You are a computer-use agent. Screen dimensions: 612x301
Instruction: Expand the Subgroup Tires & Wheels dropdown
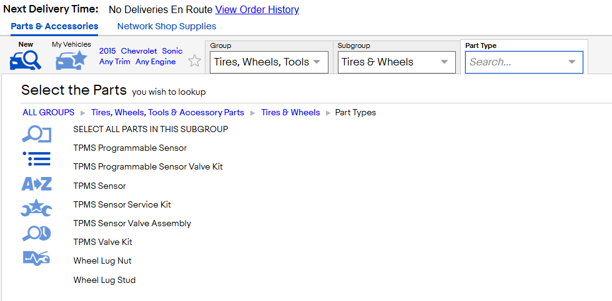[x=397, y=62]
